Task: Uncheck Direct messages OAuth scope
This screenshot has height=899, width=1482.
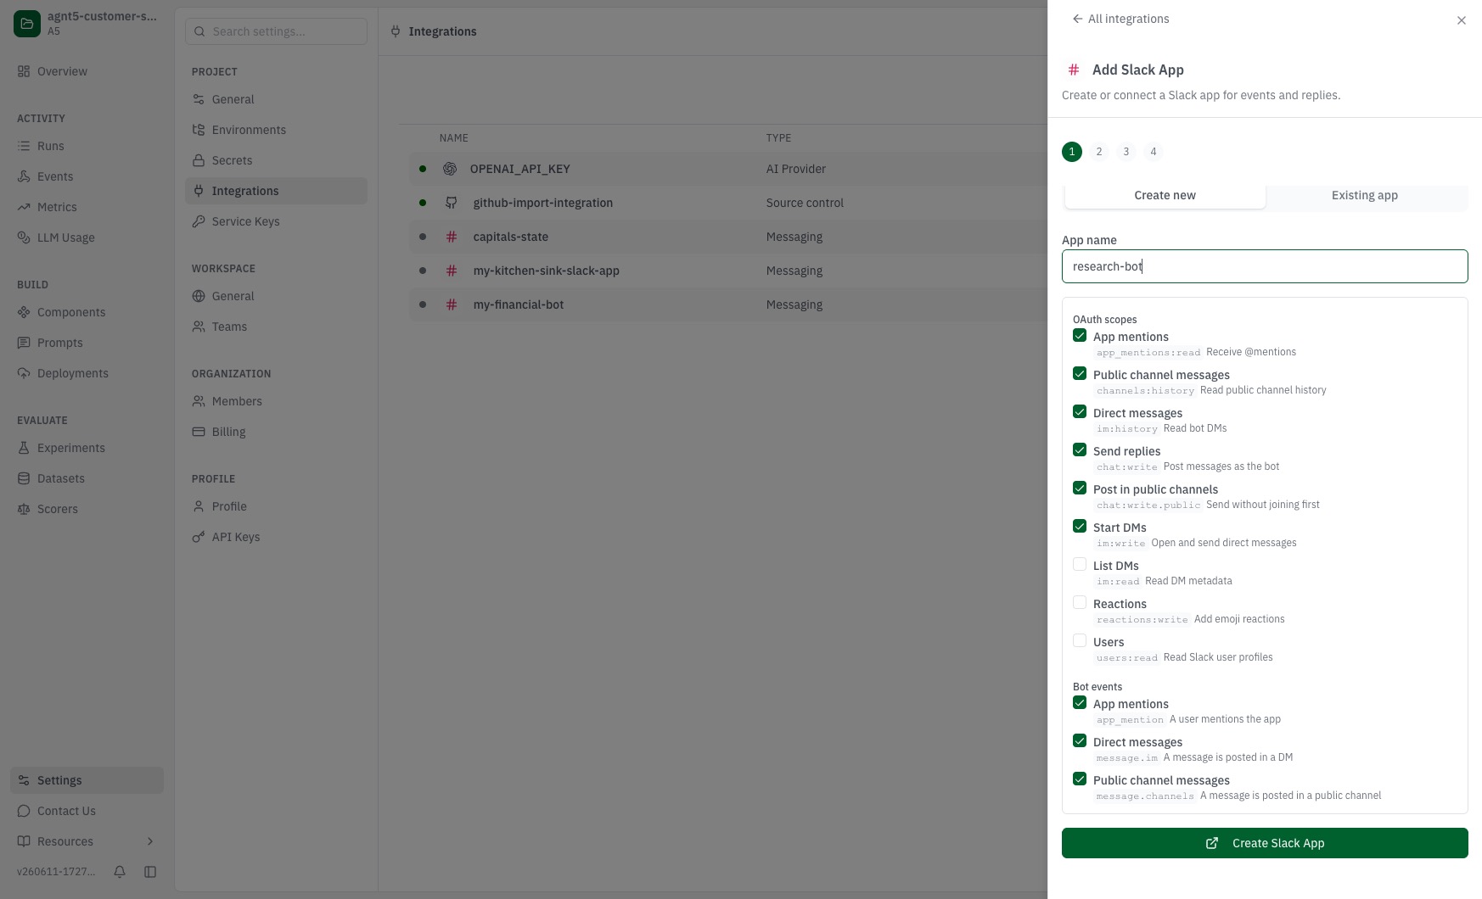Action: (x=1080, y=412)
